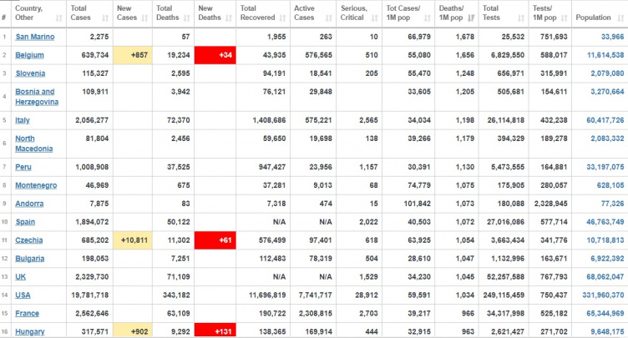Select Czechia's yellow +10,811 new cases cell
Screen dimensions: 628x338
pos(133,239)
